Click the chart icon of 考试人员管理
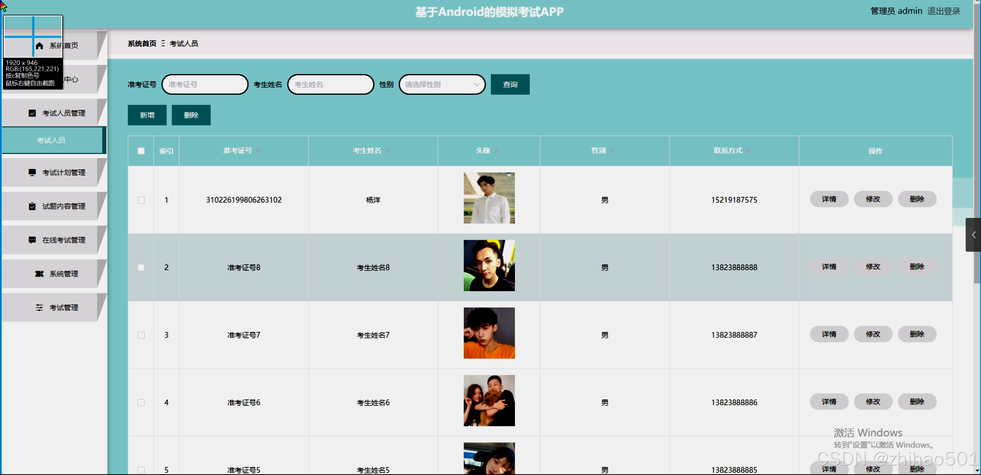 [x=32, y=113]
